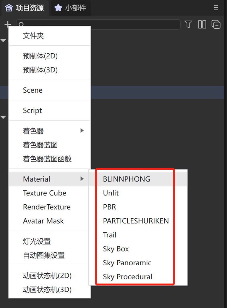The width and height of the screenshot is (227, 308).
Task: Create a 动画状态机(2D) asset
Action: [x=47, y=276]
